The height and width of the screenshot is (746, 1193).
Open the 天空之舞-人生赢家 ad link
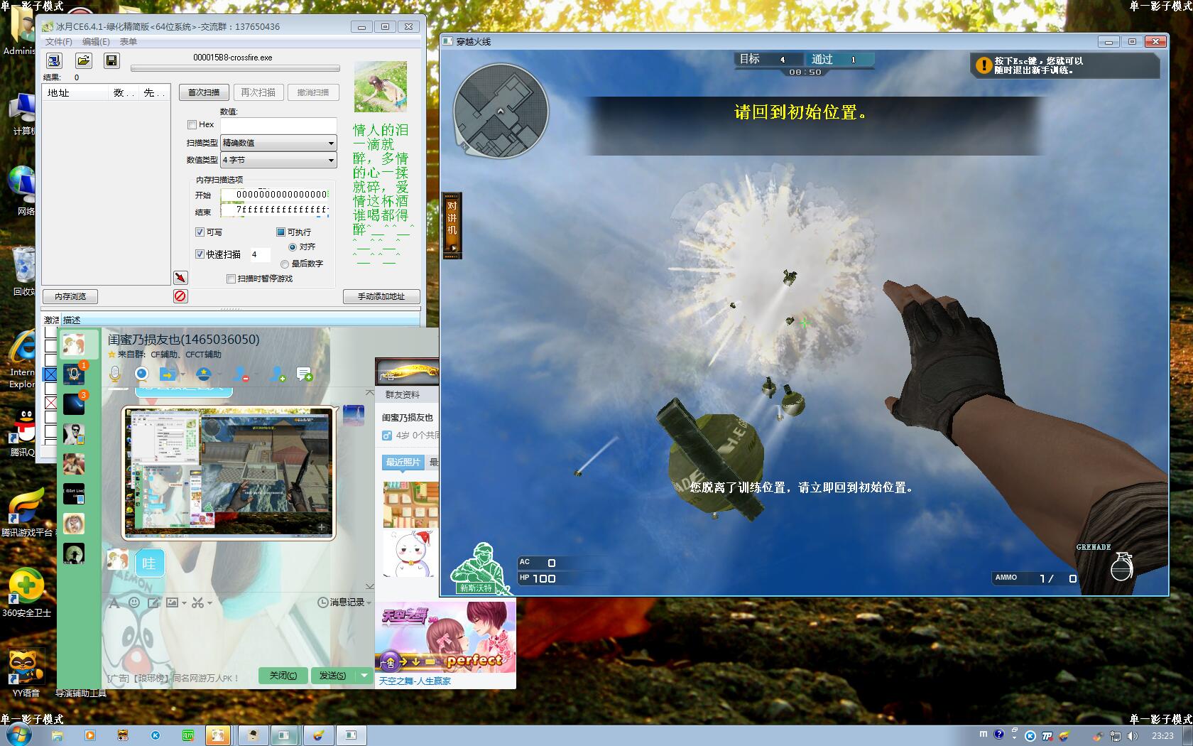pos(415,681)
